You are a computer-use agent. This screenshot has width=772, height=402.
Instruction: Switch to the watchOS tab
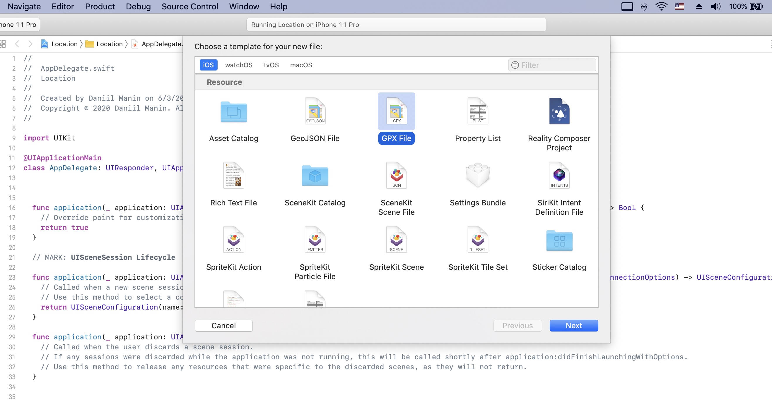238,65
